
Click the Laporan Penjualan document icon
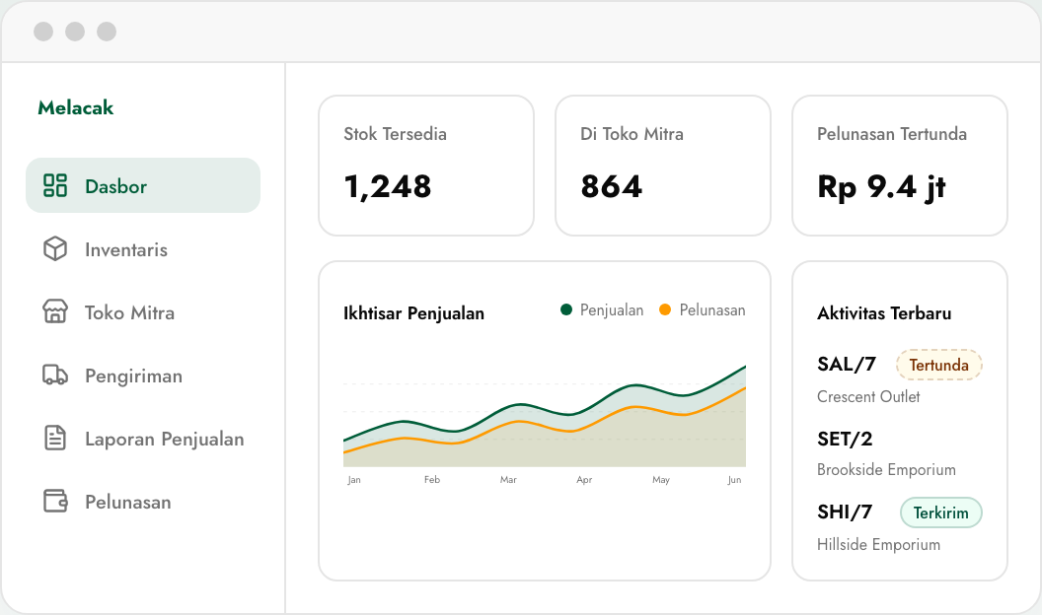pos(55,438)
